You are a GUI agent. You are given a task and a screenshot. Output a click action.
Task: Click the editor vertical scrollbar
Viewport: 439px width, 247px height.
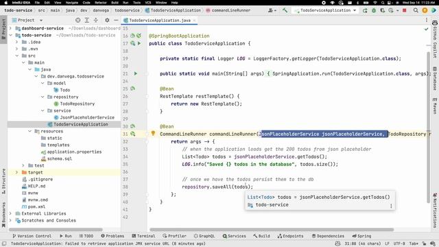(429, 128)
